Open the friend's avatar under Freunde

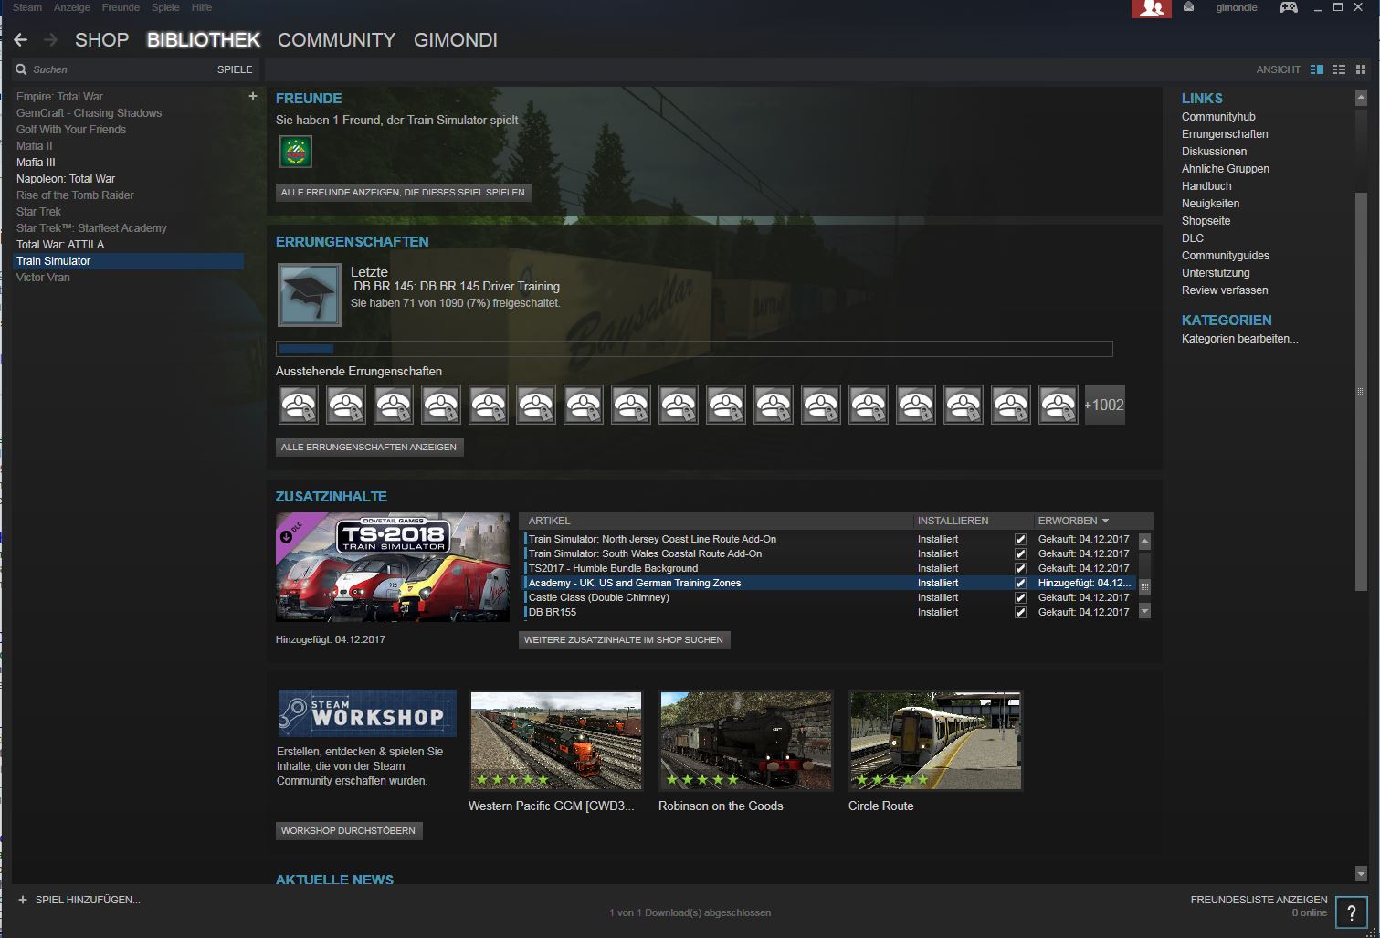click(x=295, y=152)
